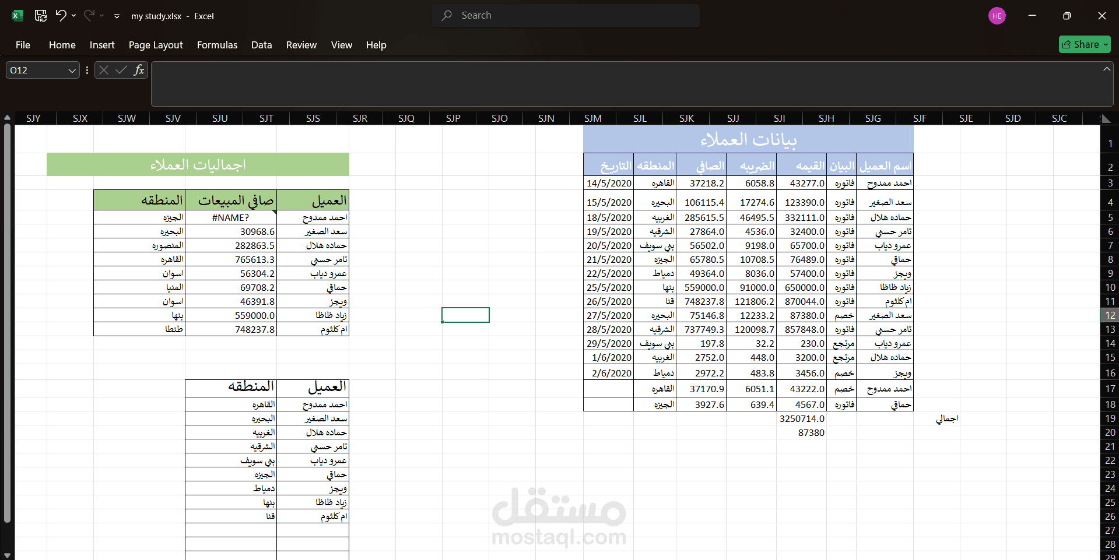Open the Formulas ribbon tab
This screenshot has height=560, width=1119.
[217, 45]
